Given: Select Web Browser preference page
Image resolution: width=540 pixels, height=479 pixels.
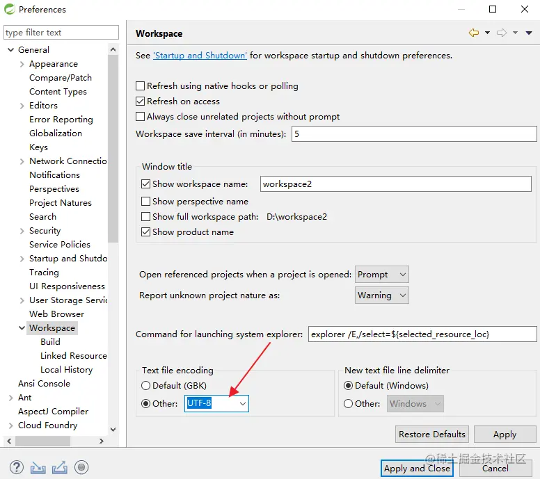Looking at the screenshot, I should pos(56,314).
